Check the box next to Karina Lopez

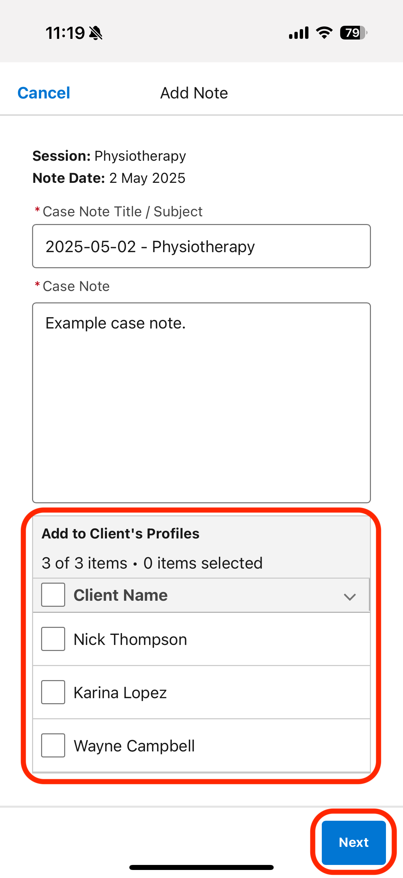coord(53,692)
